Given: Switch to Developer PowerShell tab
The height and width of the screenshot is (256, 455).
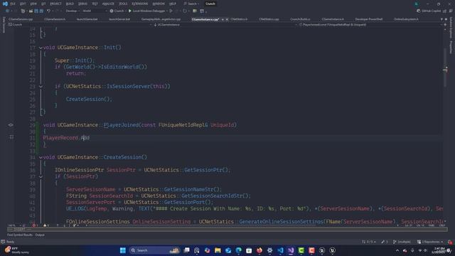Looking at the screenshot, I should click(369, 19).
